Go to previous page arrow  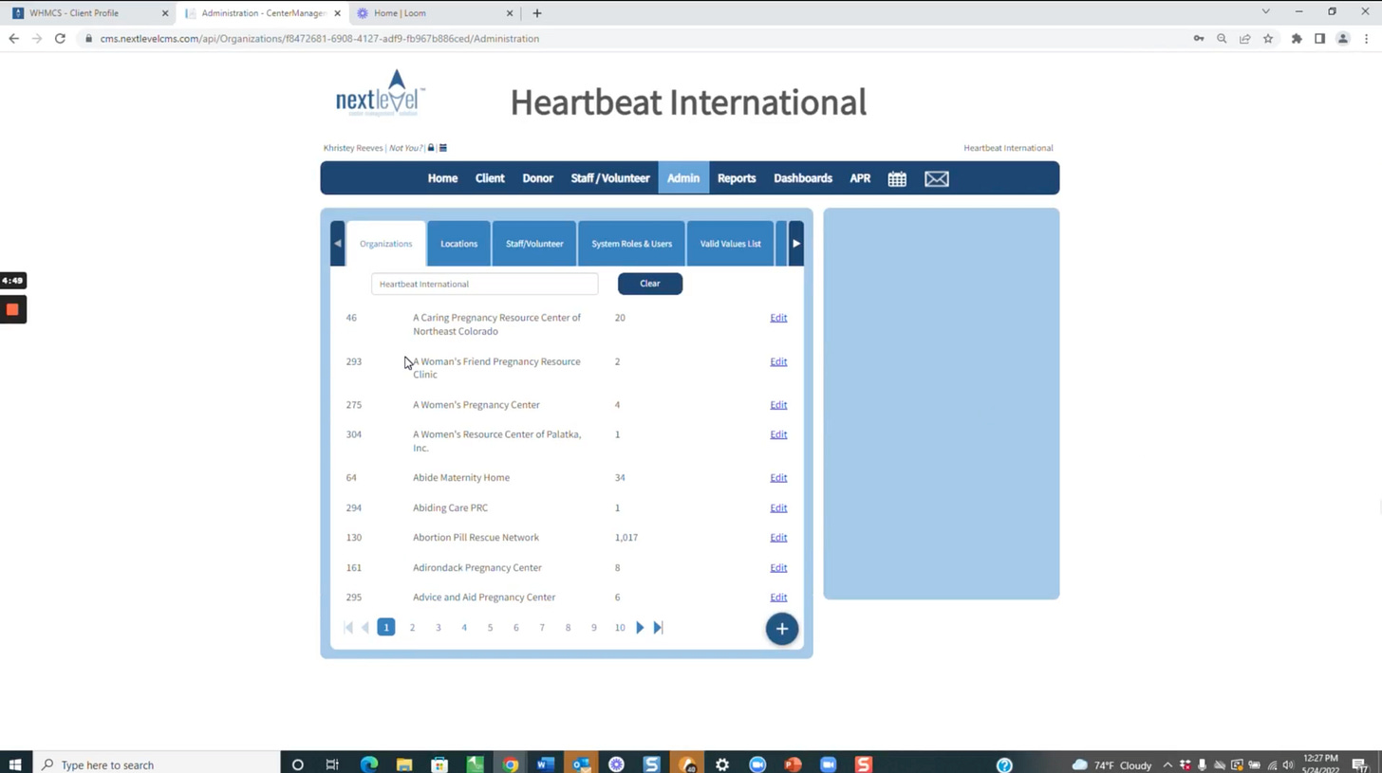click(365, 627)
